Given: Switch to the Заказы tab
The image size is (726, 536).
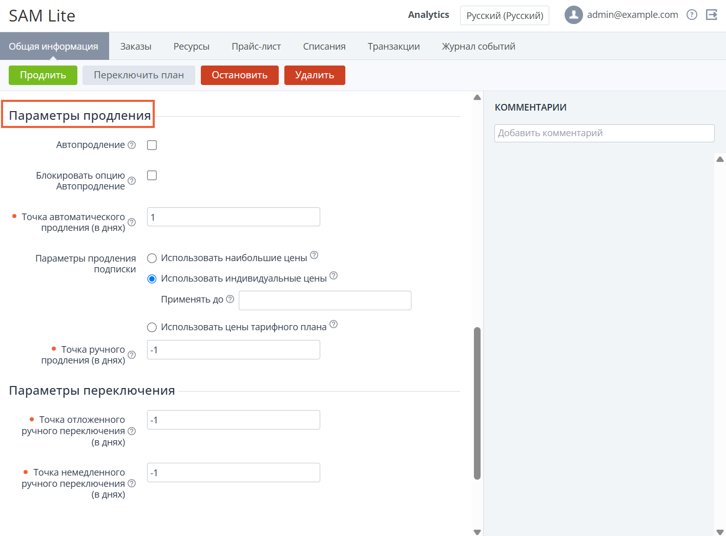Looking at the screenshot, I should click(x=136, y=46).
